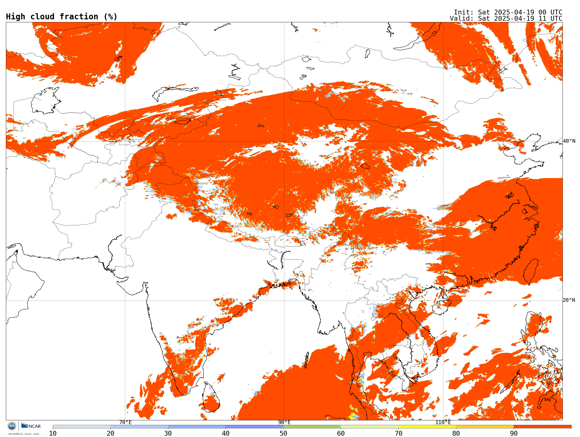Pick the 90+ orange-red colorbar segment
This screenshot has height=437, width=580.
point(542,427)
